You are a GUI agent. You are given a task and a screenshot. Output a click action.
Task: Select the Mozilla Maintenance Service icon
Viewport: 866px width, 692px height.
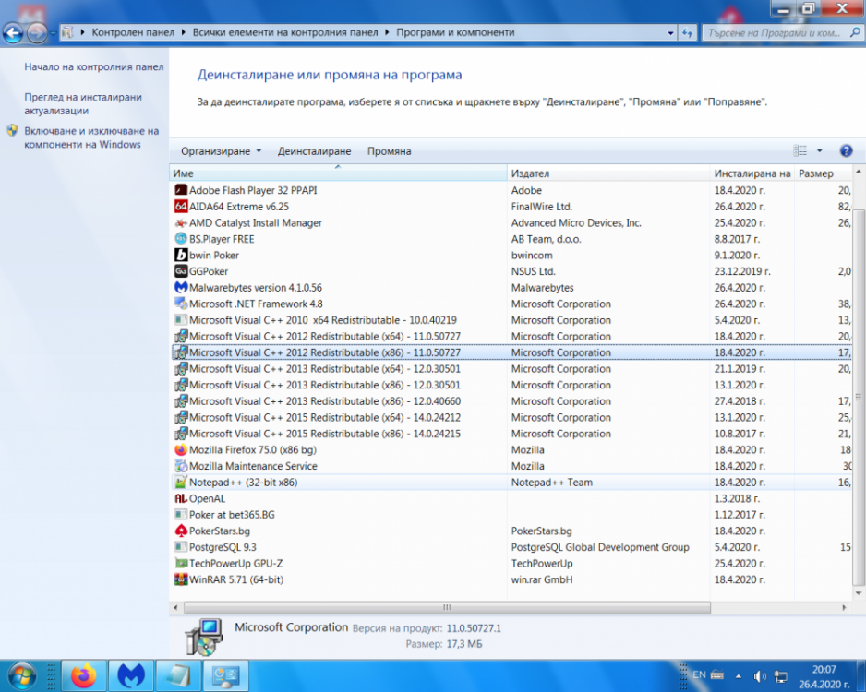[181, 466]
